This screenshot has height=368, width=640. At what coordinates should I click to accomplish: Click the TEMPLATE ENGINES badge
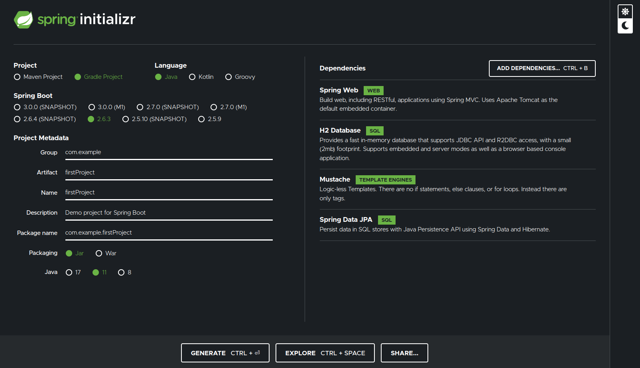[386, 180]
